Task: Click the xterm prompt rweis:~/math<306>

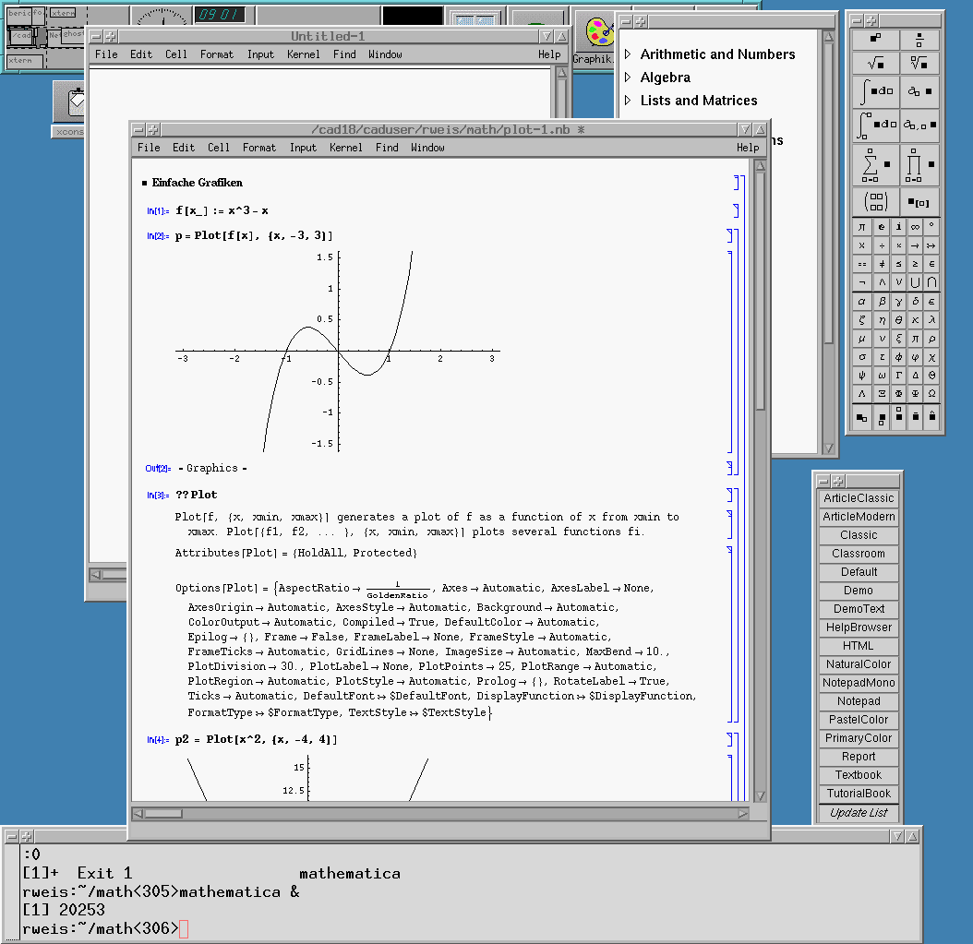Action: point(100,928)
